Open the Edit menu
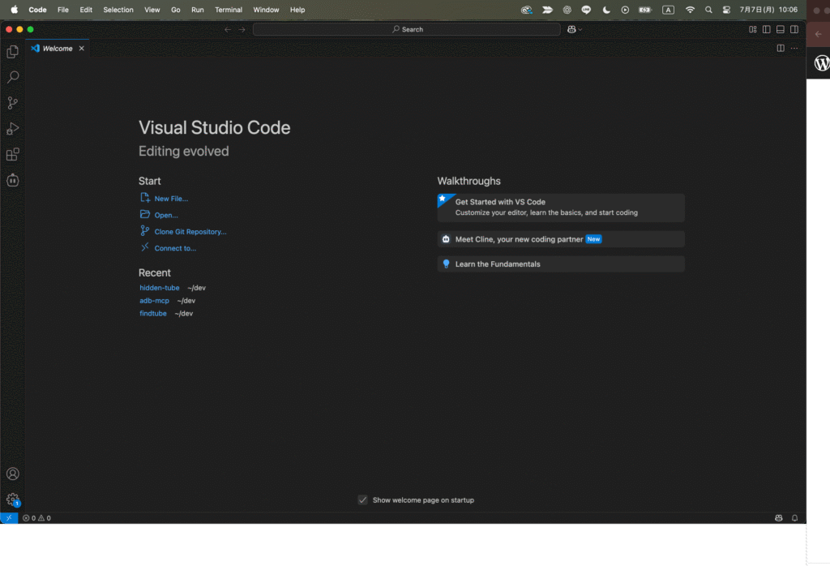 pyautogui.click(x=86, y=10)
